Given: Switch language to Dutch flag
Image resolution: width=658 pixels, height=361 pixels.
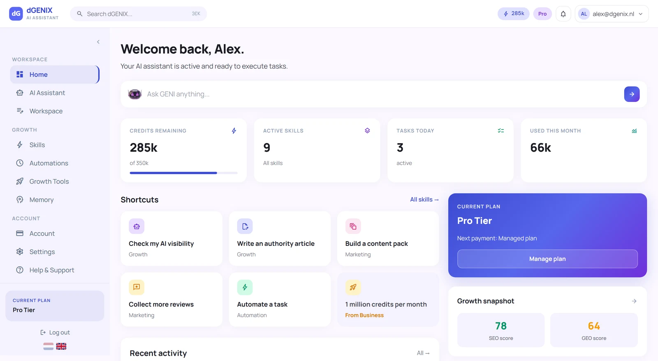Looking at the screenshot, I should [x=49, y=347].
